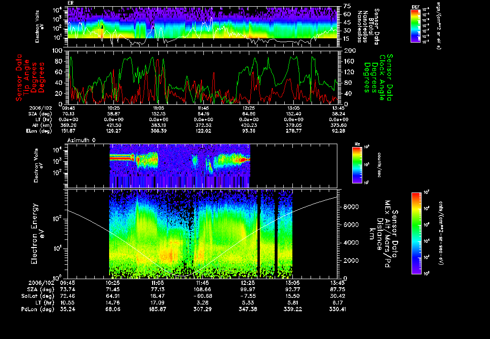Image resolution: width=490 pixels, height=339 pixels.
Task: Select local time value 5.33
Action: 248,303
